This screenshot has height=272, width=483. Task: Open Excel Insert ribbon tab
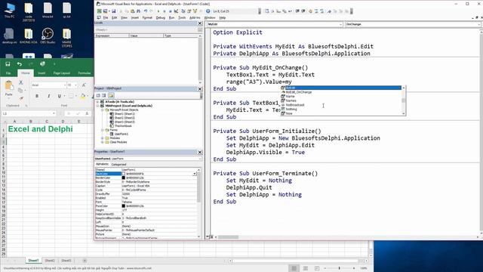[x=42, y=73]
